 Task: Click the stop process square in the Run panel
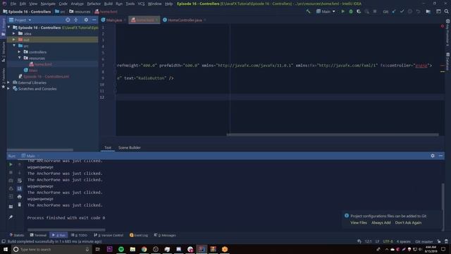[11, 172]
